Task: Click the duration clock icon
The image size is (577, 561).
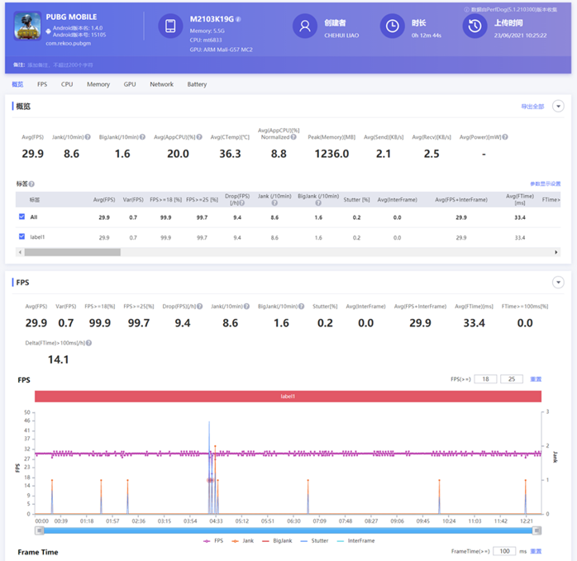Action: (x=392, y=26)
